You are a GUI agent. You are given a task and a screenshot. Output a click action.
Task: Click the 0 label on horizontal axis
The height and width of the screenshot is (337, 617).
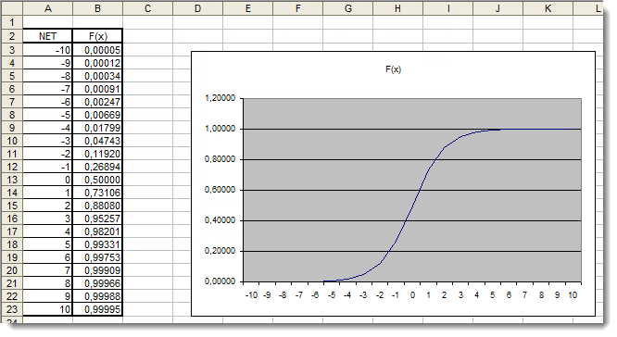(412, 295)
